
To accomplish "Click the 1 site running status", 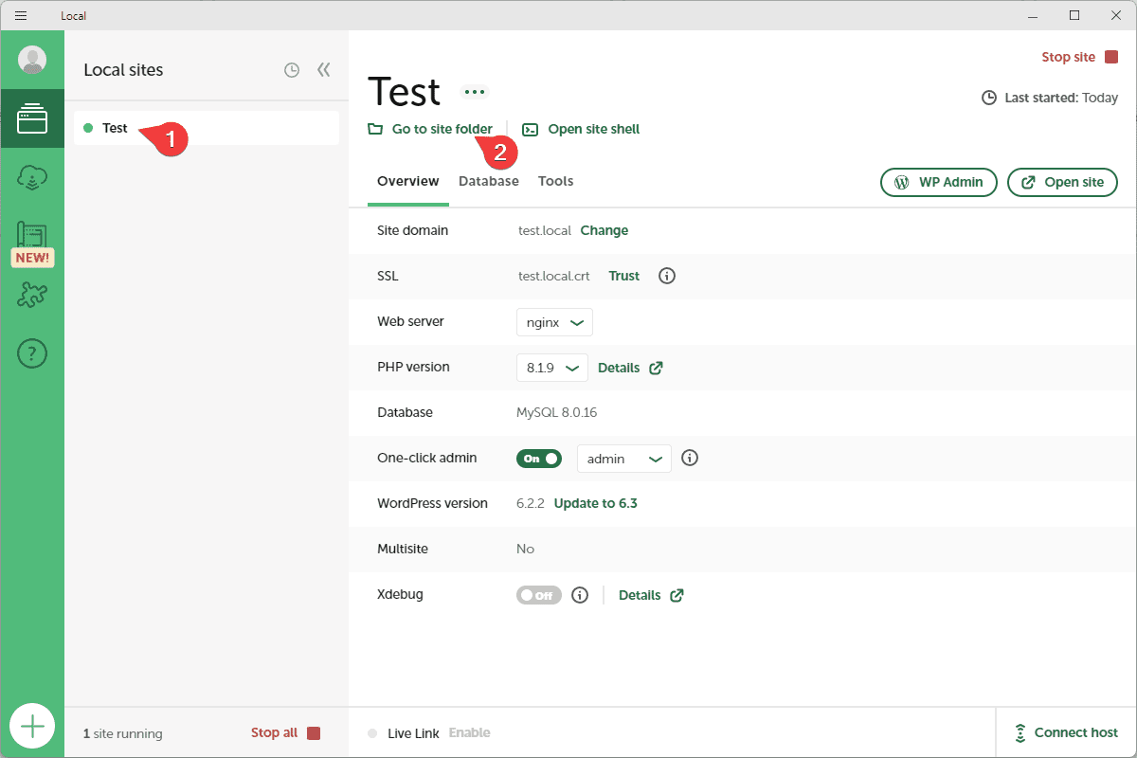I will click(122, 733).
